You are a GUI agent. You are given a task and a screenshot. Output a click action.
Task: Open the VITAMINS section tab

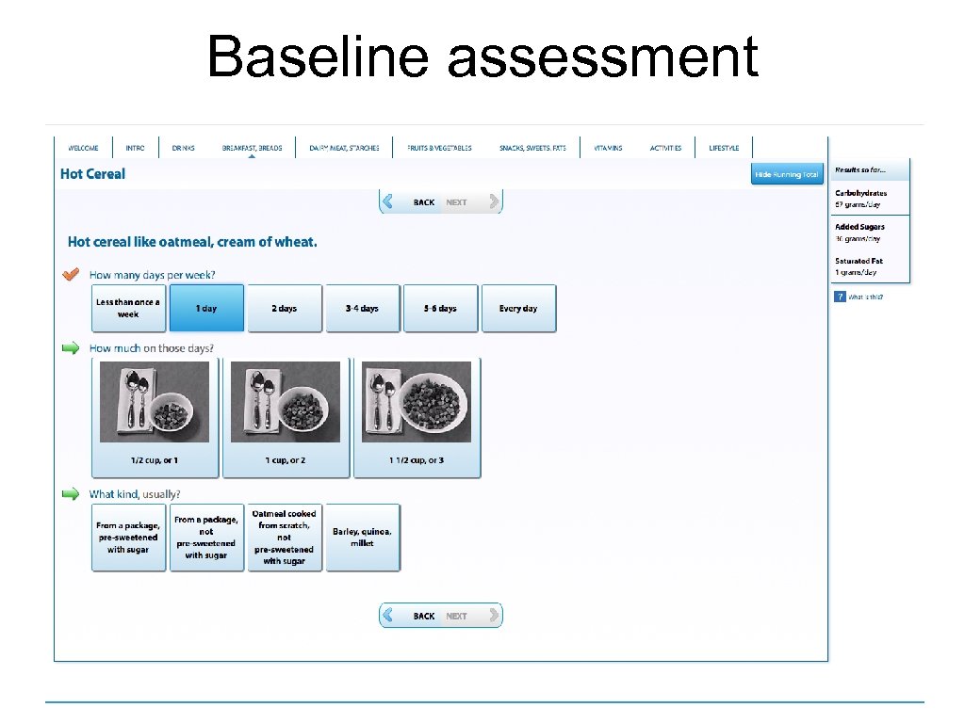607,147
